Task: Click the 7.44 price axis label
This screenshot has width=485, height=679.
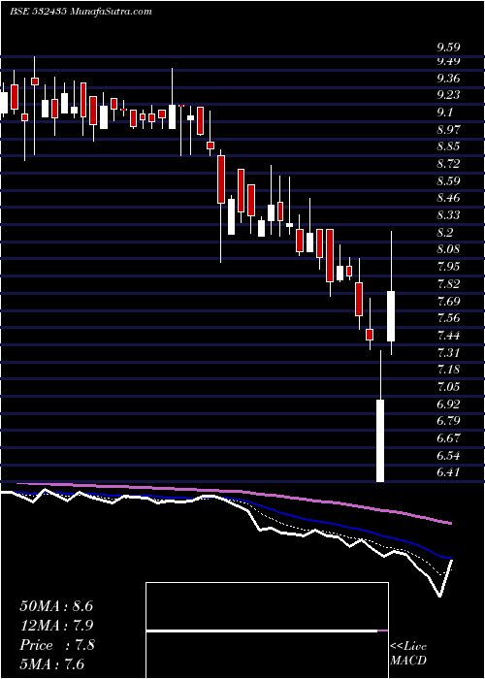Action: click(x=448, y=336)
